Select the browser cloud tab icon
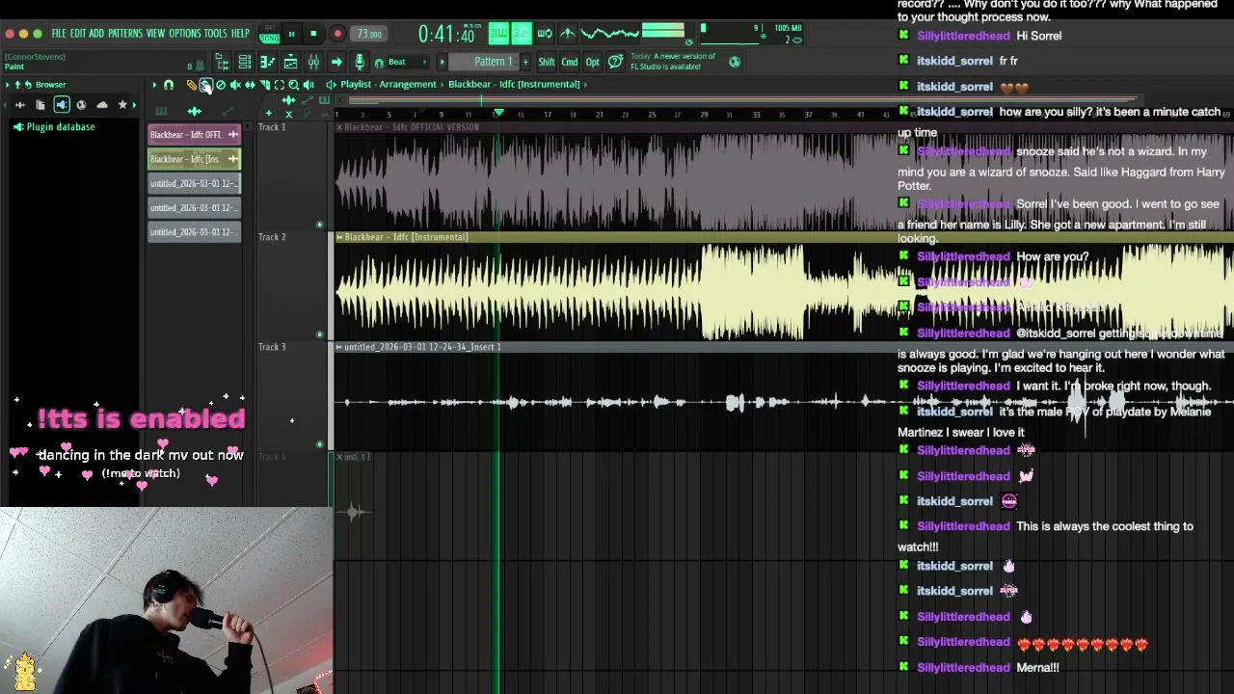This screenshot has width=1234, height=694. 102,104
